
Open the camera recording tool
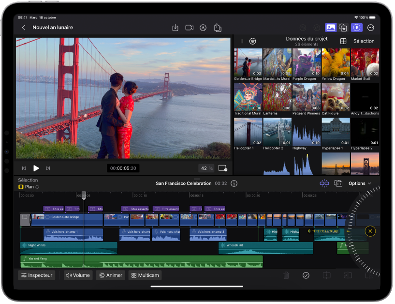pyautogui.click(x=189, y=28)
